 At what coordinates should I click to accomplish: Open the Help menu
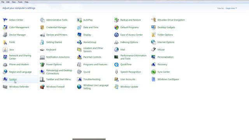coord(26,2)
